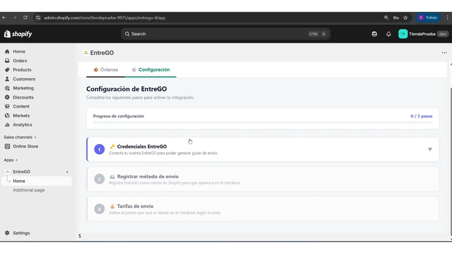Expand the Apps section
The width and height of the screenshot is (452, 254).
(x=11, y=160)
